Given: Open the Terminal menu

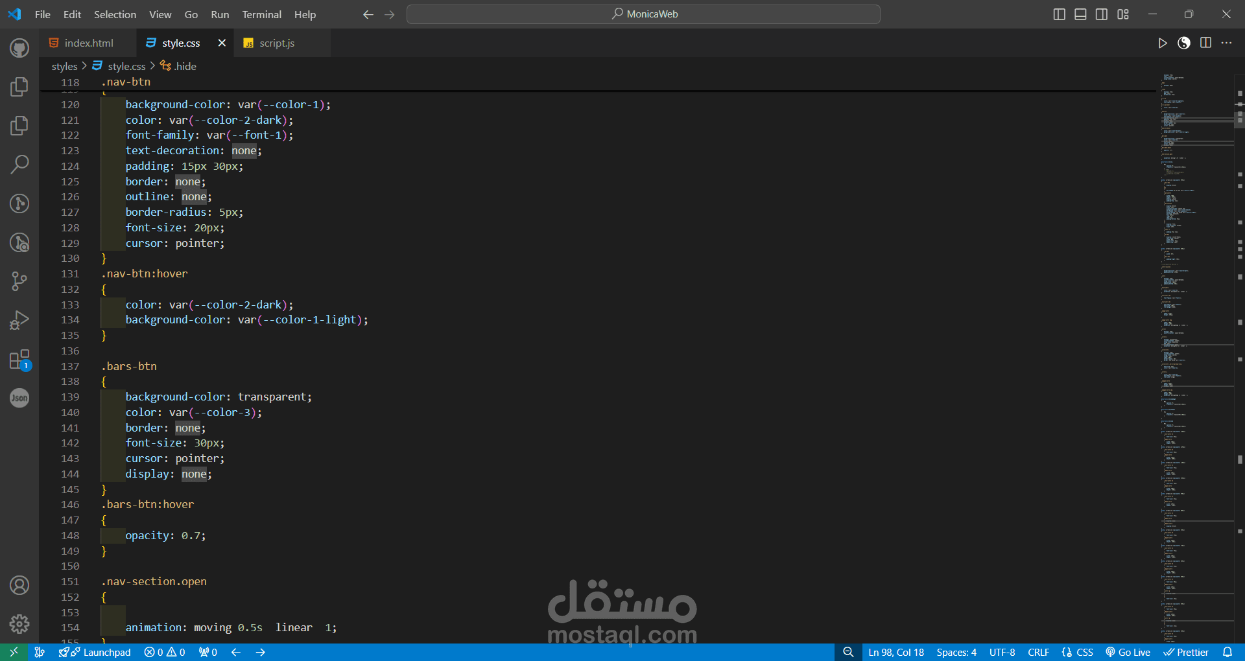Looking at the screenshot, I should click(261, 14).
